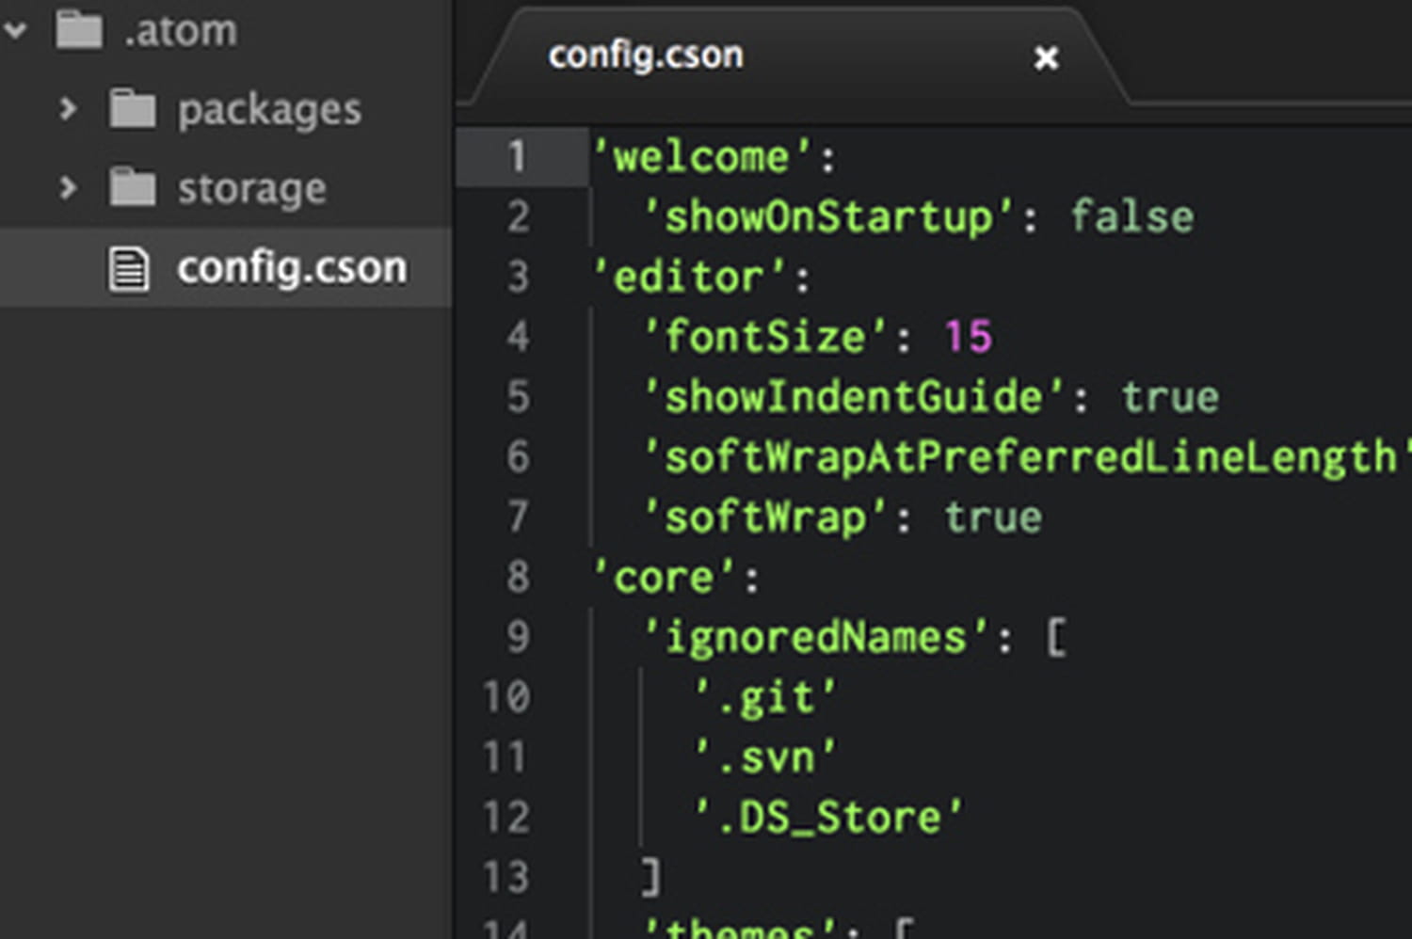Select the .atom folder name

click(181, 32)
